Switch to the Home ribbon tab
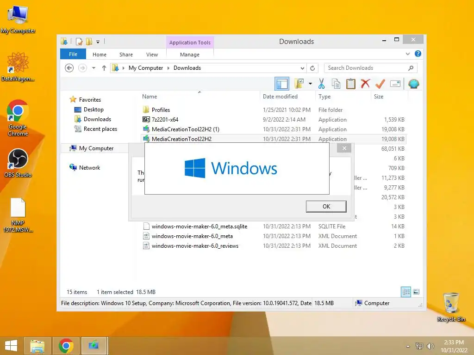Screen dimensions: 474x355 click(100, 55)
